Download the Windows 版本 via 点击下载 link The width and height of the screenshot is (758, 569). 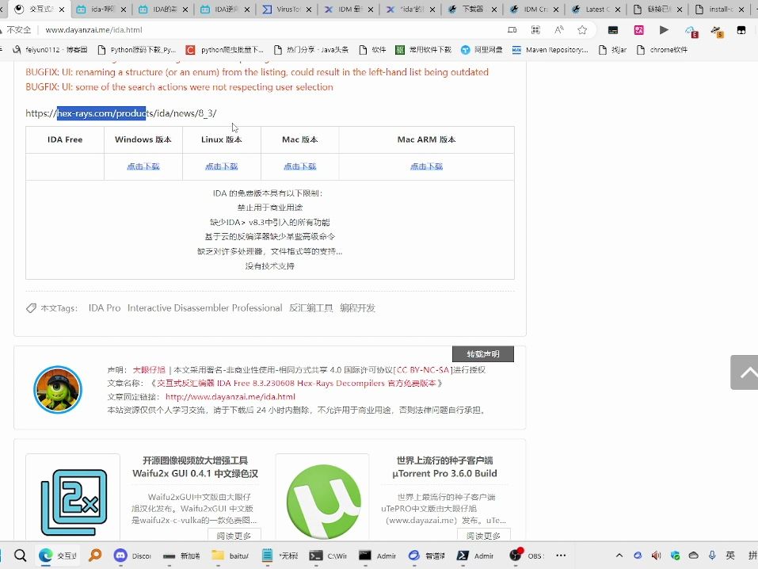pos(143,166)
